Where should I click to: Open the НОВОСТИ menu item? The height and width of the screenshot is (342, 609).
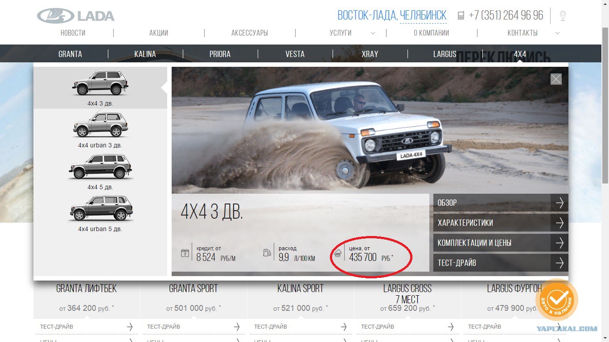coord(73,33)
